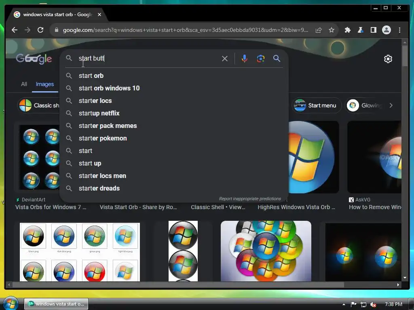The height and width of the screenshot is (310, 414).
Task: Open Google quick settings gear
Action: pos(388,59)
